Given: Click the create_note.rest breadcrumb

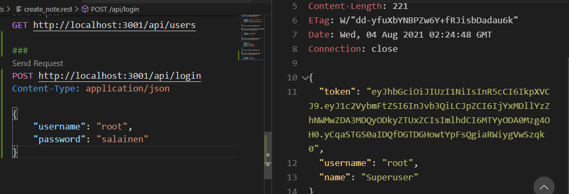Looking at the screenshot, I should [x=48, y=10].
